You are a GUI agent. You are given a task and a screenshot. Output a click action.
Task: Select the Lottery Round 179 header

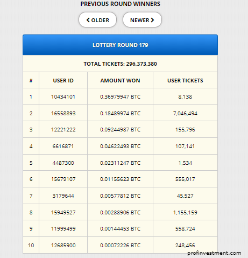click(120, 45)
